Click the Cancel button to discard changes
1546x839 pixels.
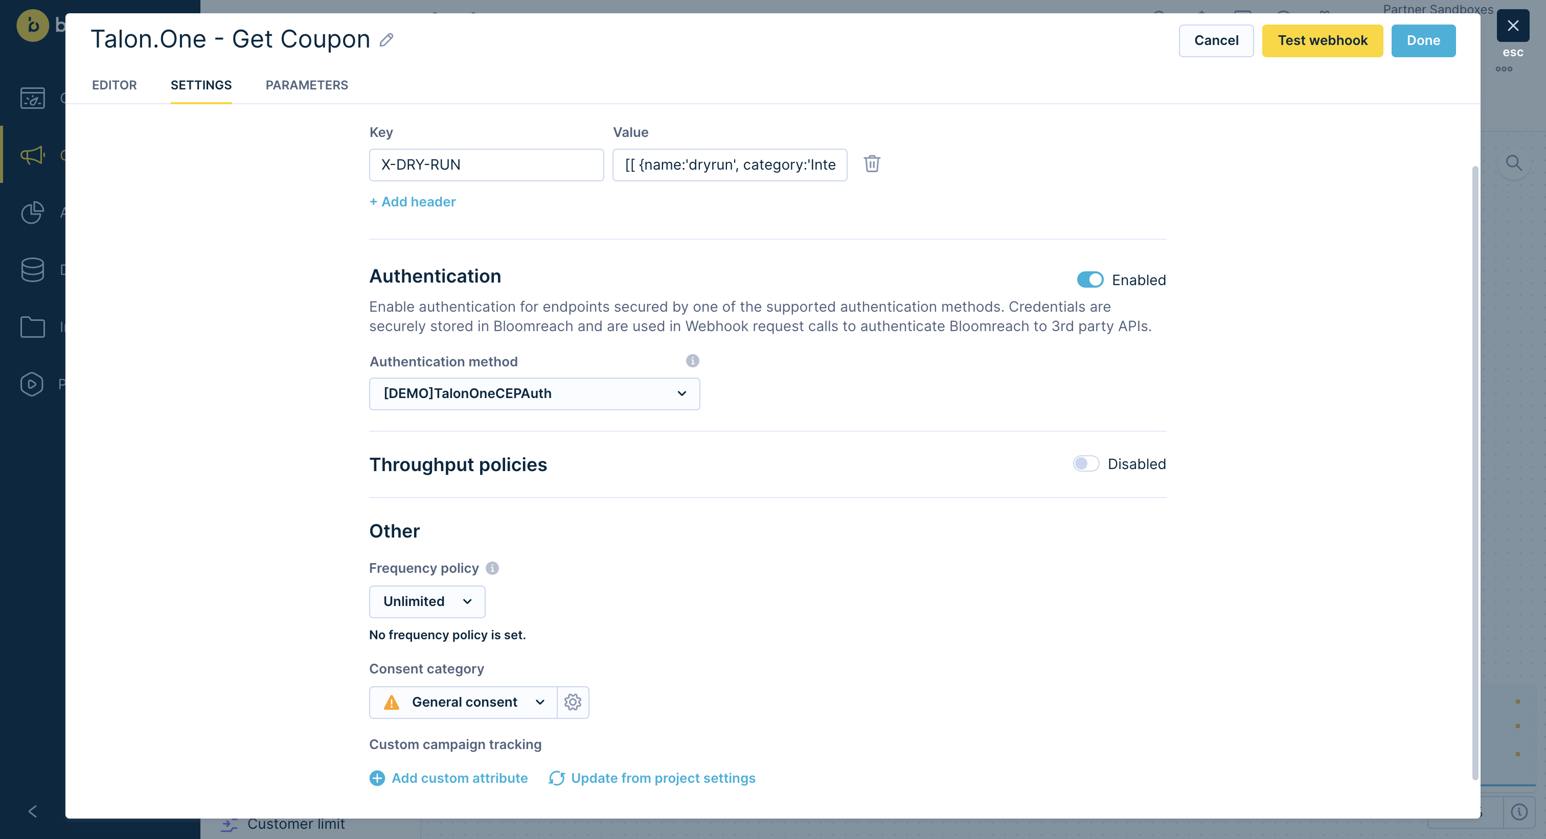pos(1216,40)
